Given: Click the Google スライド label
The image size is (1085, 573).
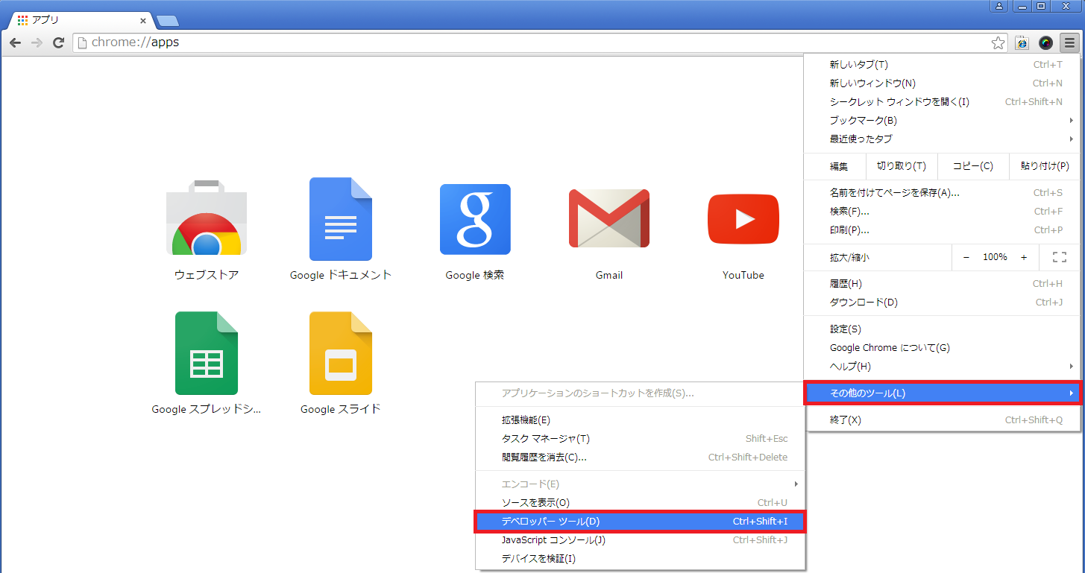Looking at the screenshot, I should pyautogui.click(x=341, y=409).
